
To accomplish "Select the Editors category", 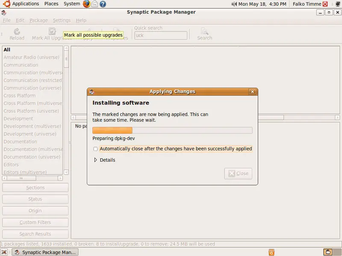I will 32,165.
